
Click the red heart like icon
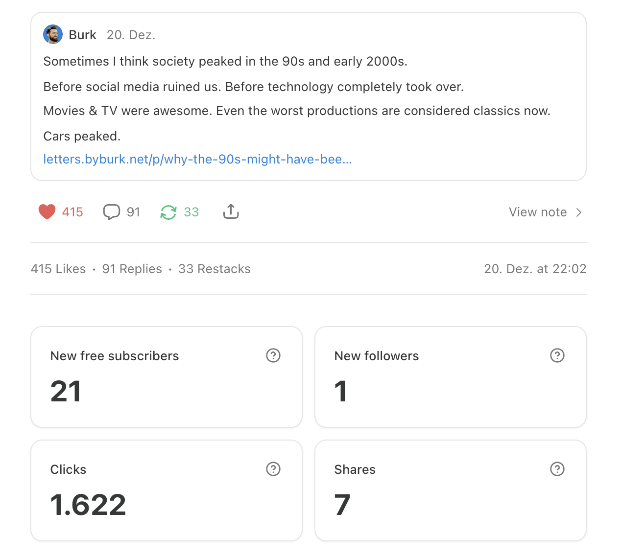point(47,212)
